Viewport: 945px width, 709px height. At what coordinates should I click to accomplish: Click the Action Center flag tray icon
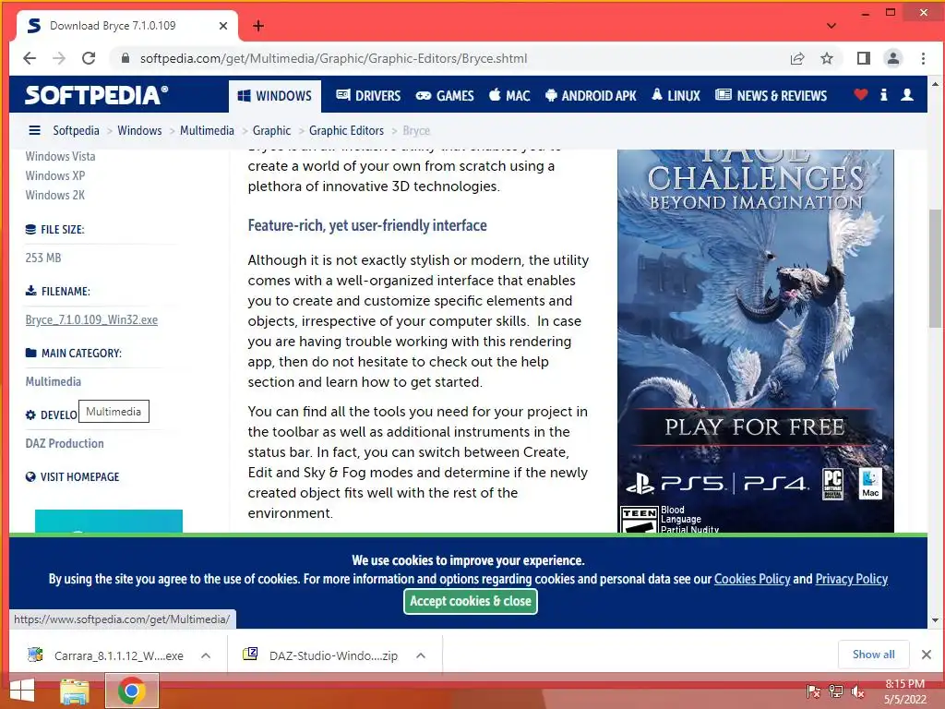pyautogui.click(x=813, y=691)
